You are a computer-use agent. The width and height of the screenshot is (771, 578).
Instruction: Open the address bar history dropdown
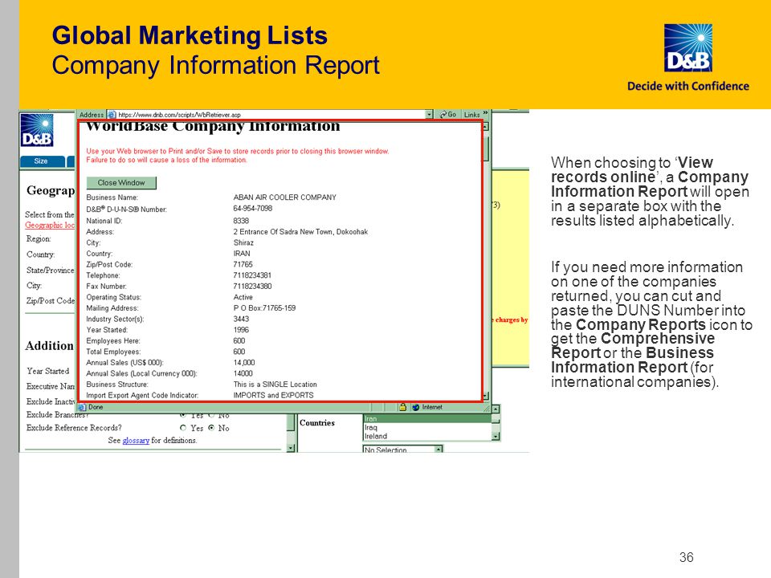click(x=429, y=115)
